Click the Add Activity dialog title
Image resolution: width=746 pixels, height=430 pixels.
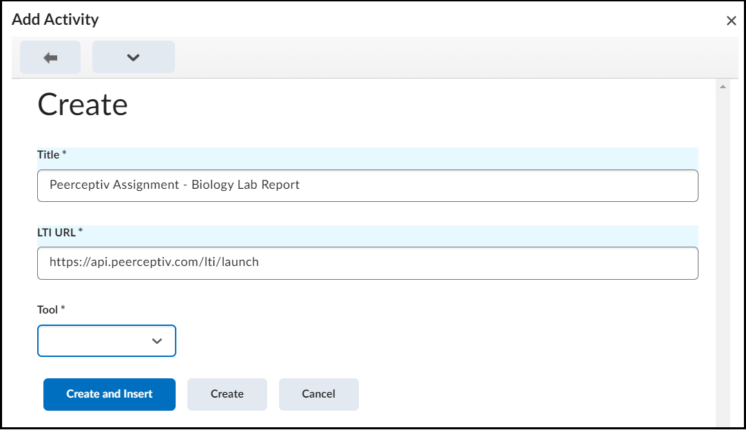pos(55,19)
